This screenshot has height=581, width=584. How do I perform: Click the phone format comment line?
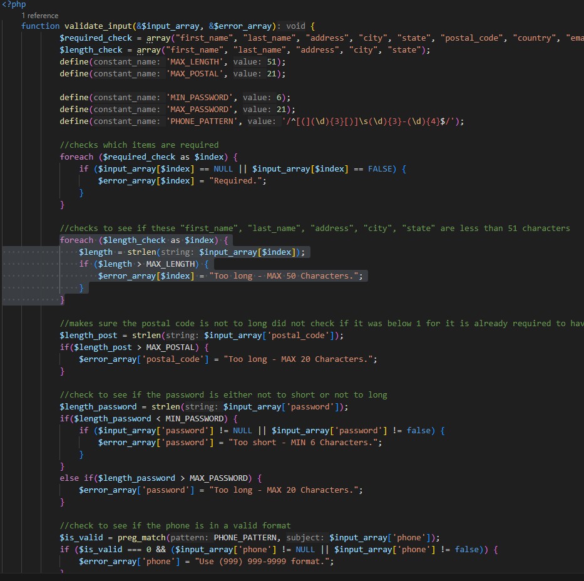point(175,526)
